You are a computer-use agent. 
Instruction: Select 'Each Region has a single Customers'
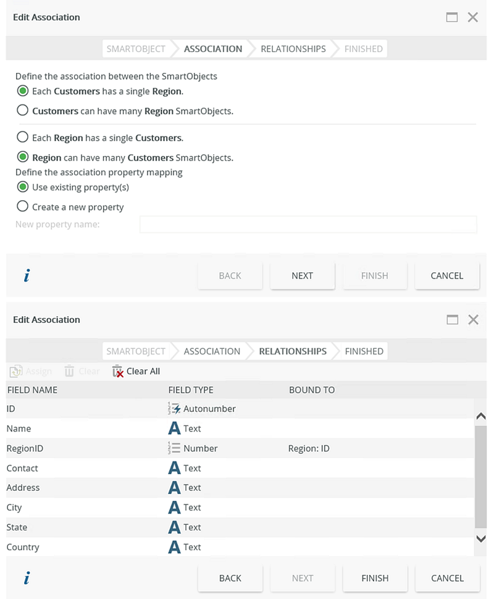[23, 137]
